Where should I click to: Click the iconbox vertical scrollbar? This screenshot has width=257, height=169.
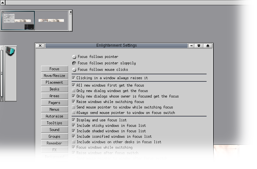click(2, 73)
